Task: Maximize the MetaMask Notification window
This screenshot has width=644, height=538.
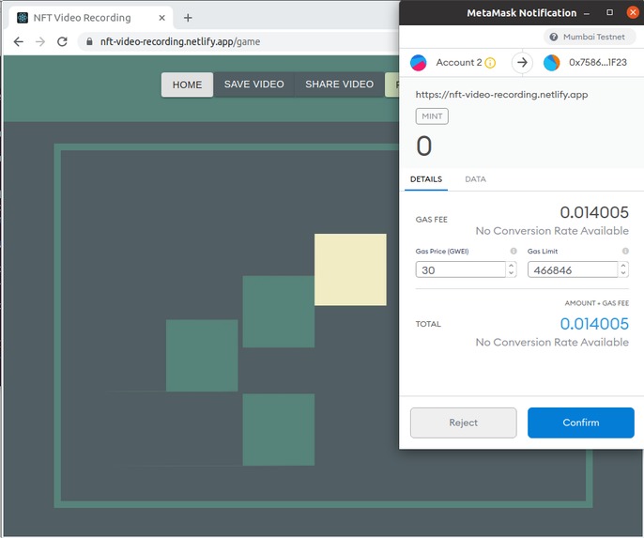Action: coord(610,13)
